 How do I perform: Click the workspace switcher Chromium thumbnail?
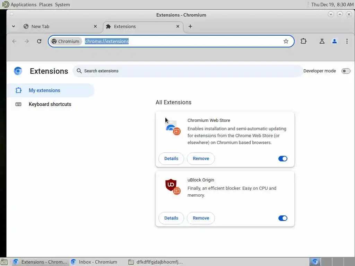[x=315, y=262]
